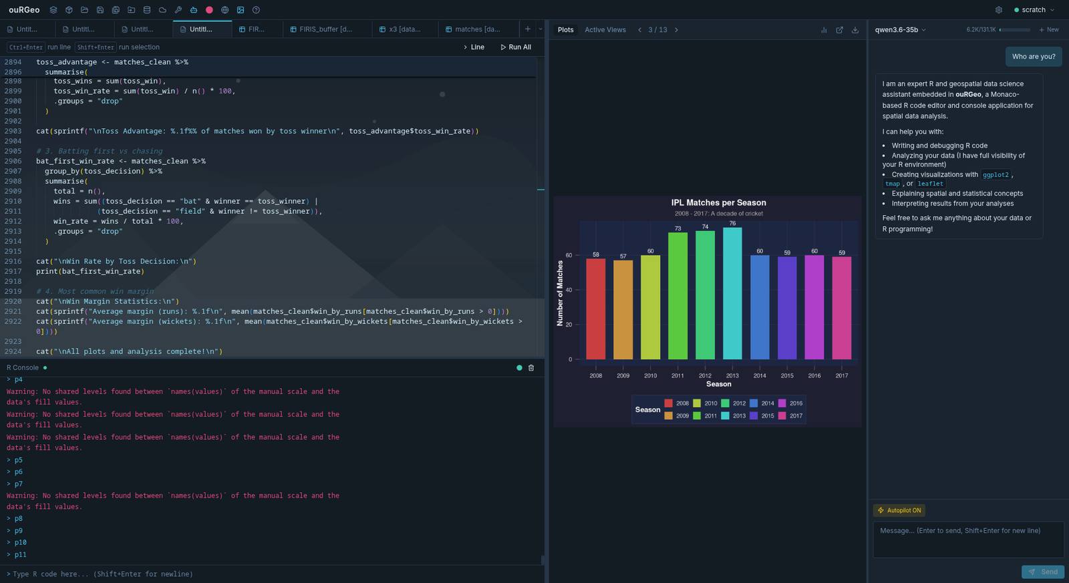Click the image picture icon in toolbar
The image size is (1069, 583).
[241, 10]
